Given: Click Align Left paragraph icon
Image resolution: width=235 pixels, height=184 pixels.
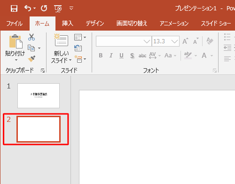Looking at the screenshot, I should 227,59.
